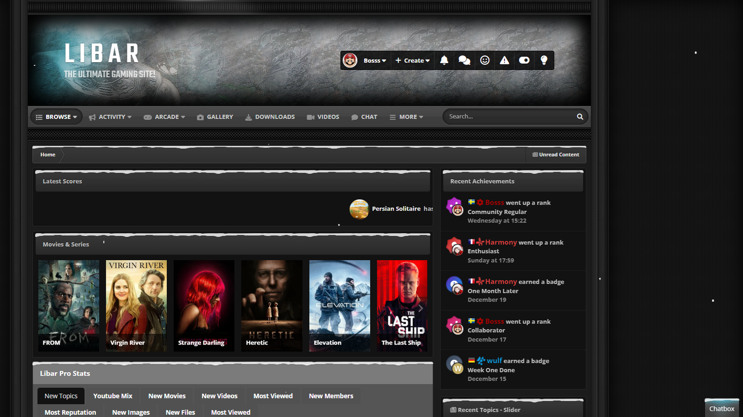Show the Most Reputation tab
This screenshot has width=743, height=417.
(70, 412)
